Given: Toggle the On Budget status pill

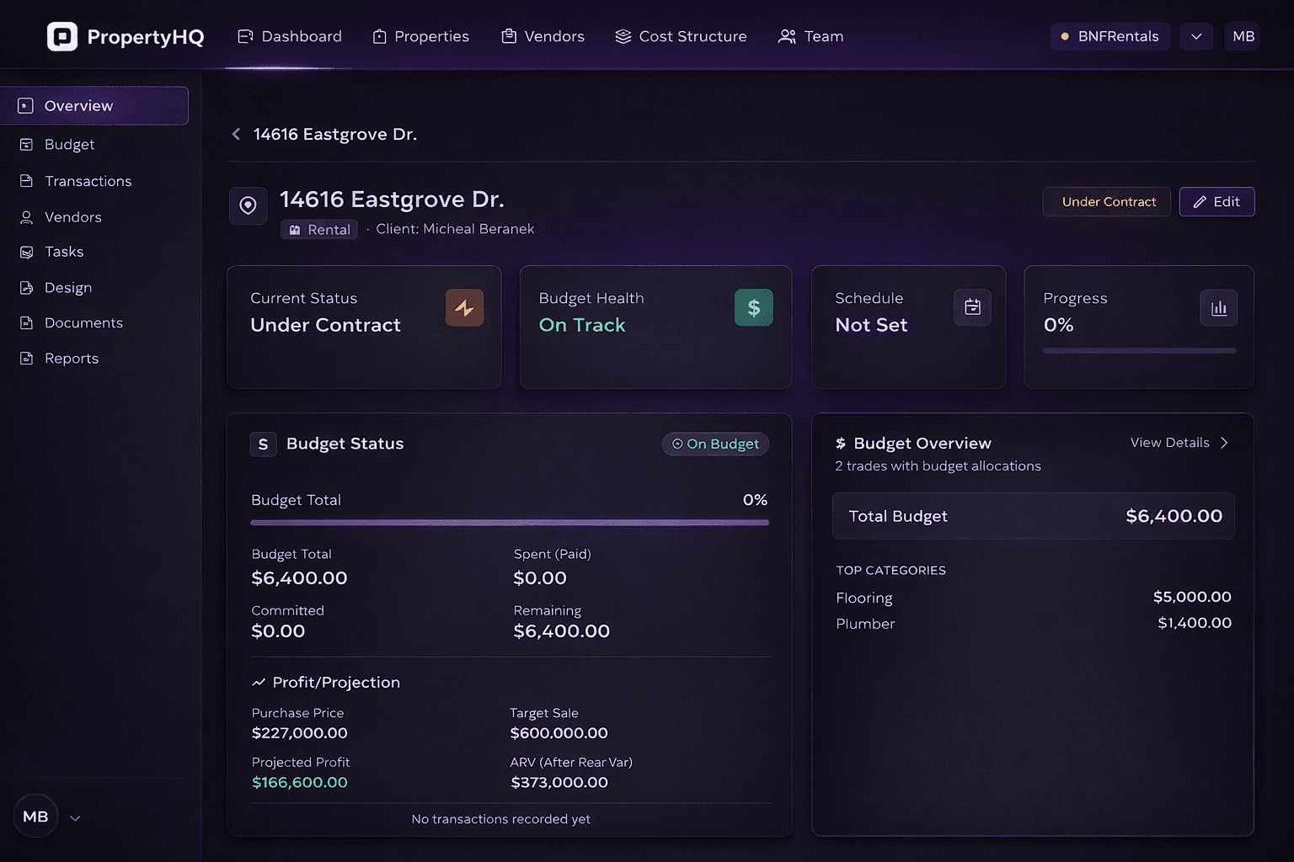Looking at the screenshot, I should click(x=715, y=444).
